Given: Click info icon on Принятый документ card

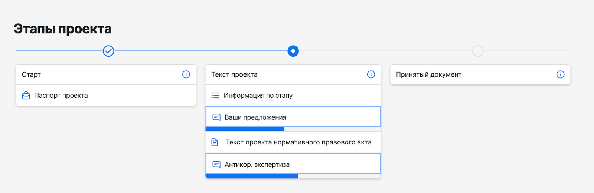Looking at the screenshot, I should [561, 74].
